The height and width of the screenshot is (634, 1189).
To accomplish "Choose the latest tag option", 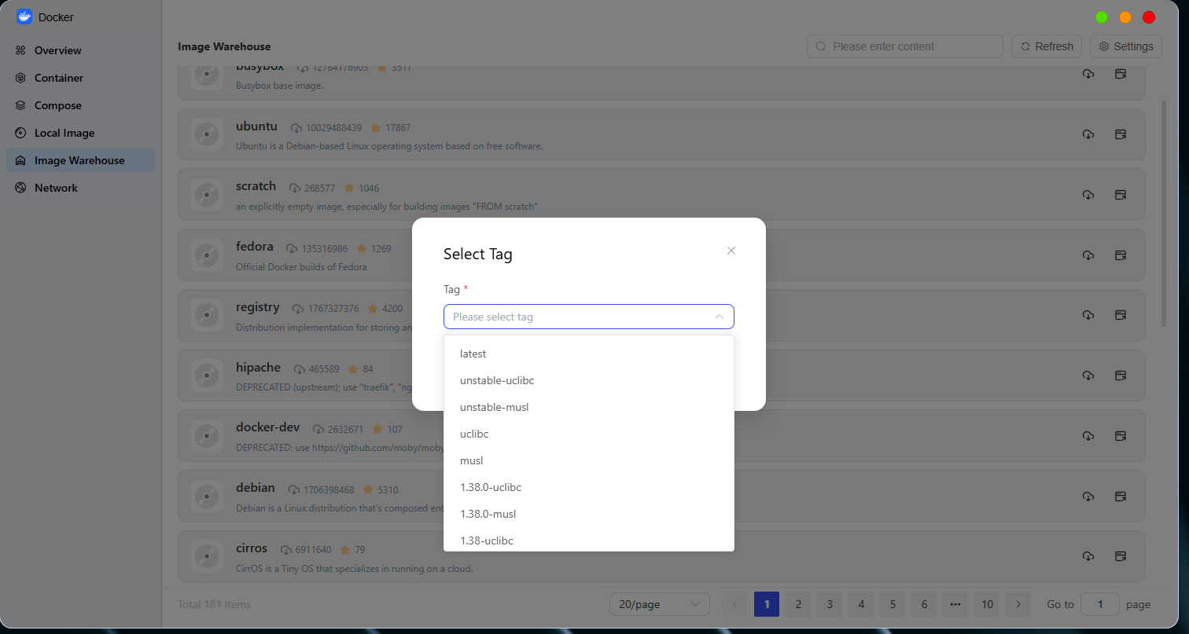I will pyautogui.click(x=589, y=354).
